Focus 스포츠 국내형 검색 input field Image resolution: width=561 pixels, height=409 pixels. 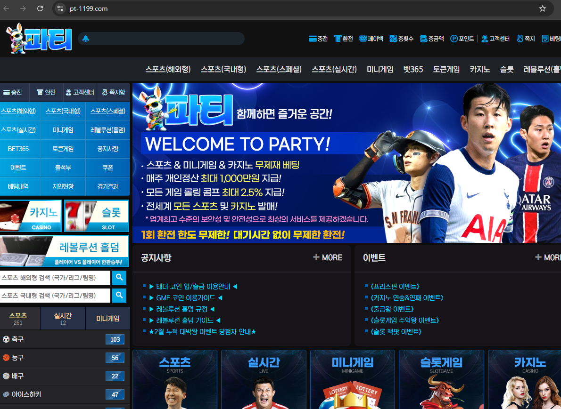(x=55, y=296)
